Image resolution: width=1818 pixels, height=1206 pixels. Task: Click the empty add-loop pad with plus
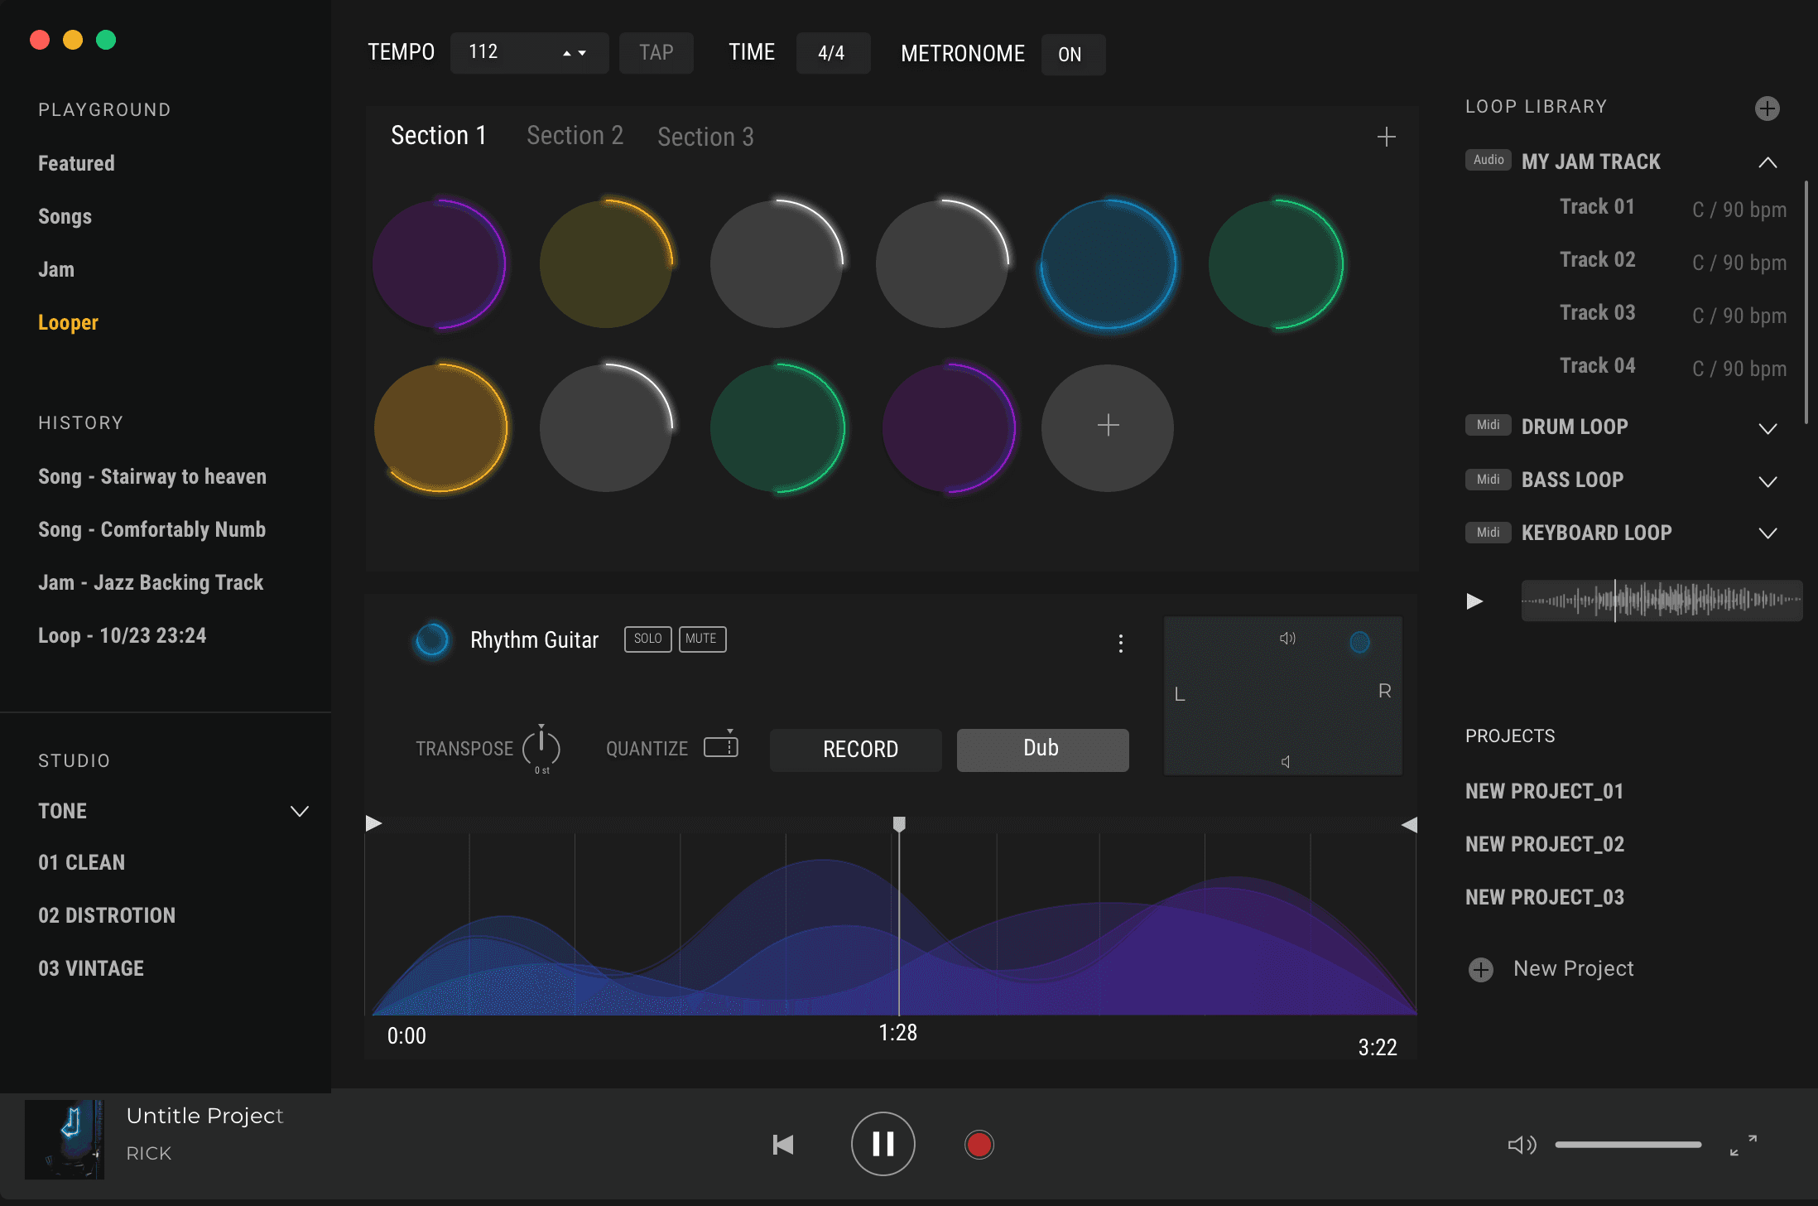pos(1107,427)
